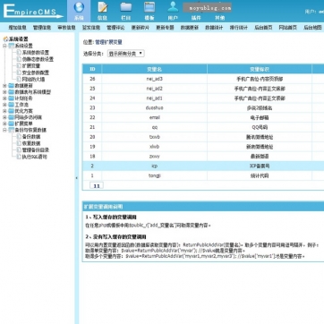Viewport: 324px width, 324px height.
Task: Open 排行统计 from the submenu bar
Action: (239, 28)
